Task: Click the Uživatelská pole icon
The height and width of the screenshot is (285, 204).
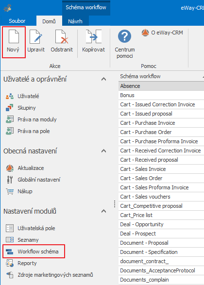Action: 10,228
